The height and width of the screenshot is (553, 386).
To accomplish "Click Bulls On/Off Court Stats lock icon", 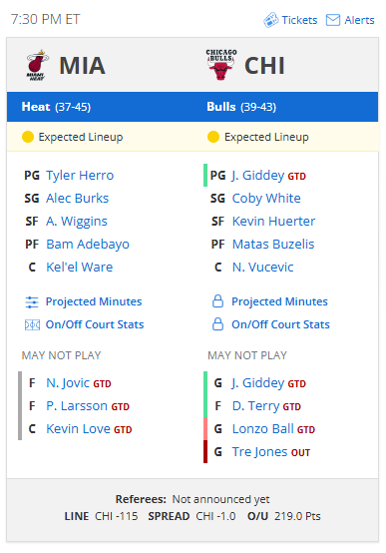I will [217, 324].
